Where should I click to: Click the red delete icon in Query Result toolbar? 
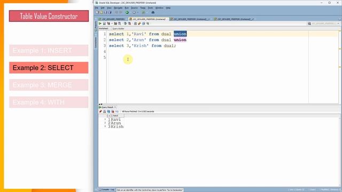coord(113,111)
